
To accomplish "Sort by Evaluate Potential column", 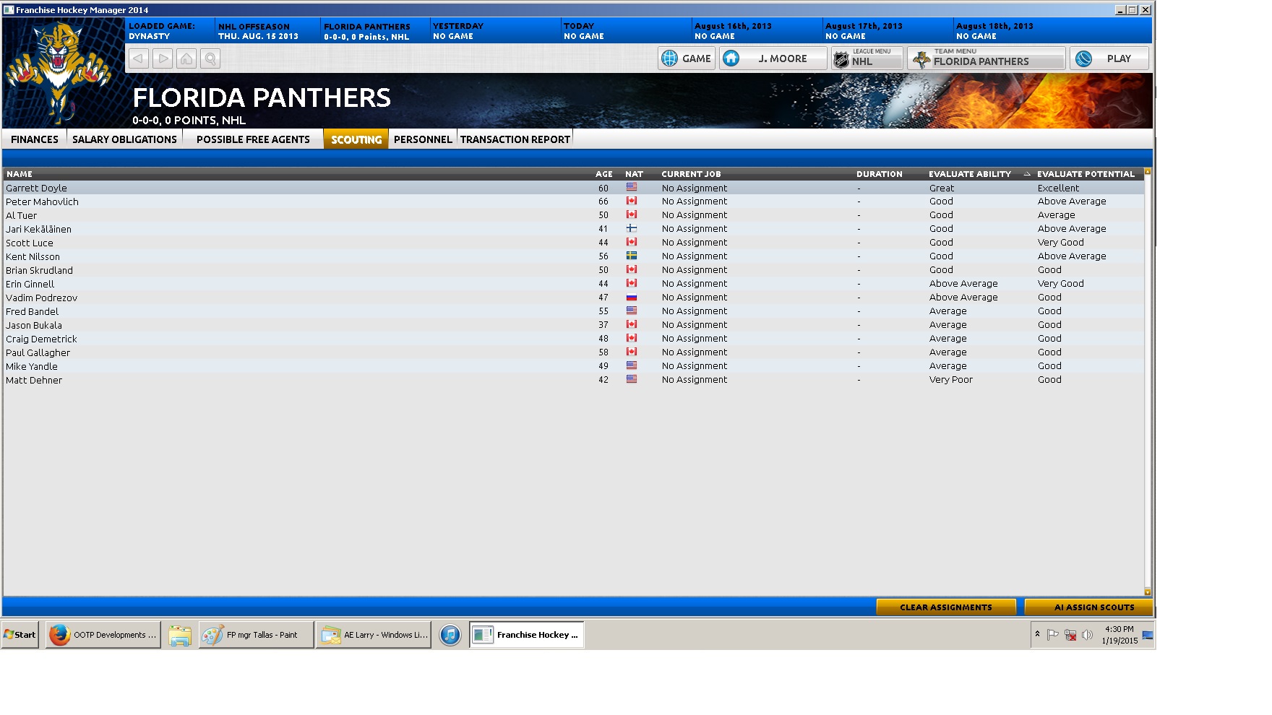I will click(1086, 174).
